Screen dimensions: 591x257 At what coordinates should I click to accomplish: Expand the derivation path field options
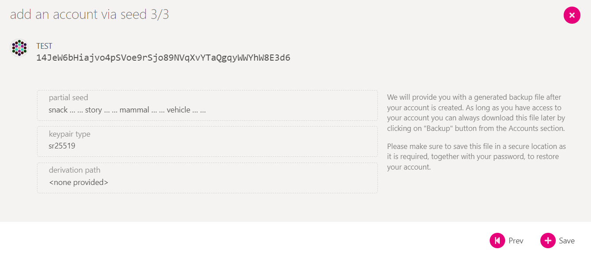coord(207,177)
